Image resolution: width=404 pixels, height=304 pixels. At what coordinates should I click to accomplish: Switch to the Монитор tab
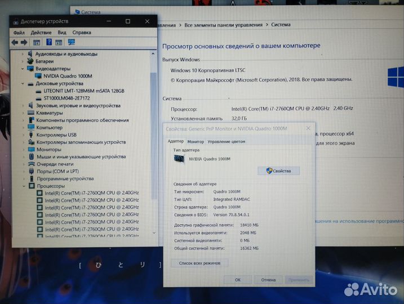tap(196, 141)
